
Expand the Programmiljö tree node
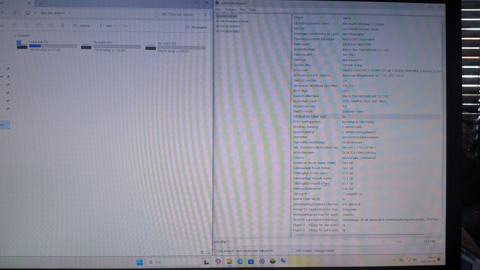click(x=217, y=31)
